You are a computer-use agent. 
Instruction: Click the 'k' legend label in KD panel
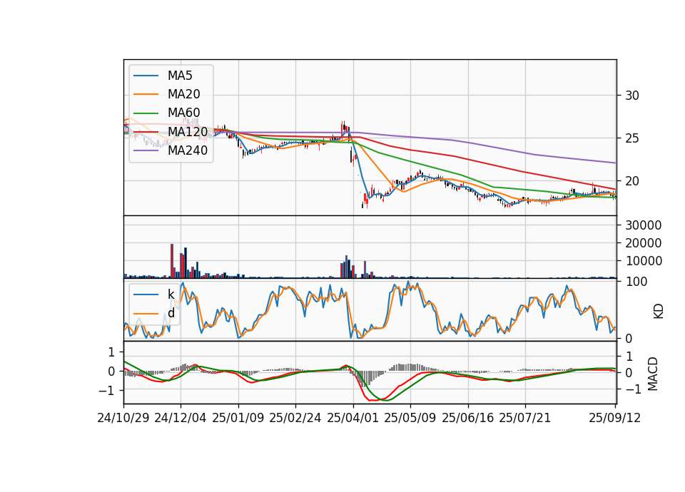(171, 294)
